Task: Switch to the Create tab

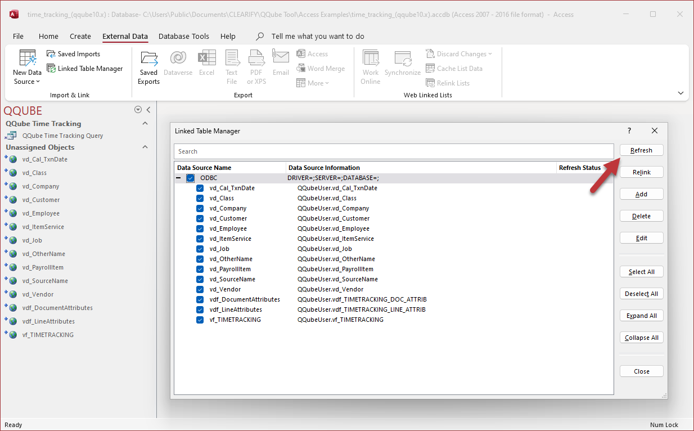Action: (80, 36)
